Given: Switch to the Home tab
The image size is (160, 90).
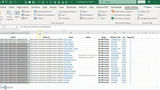Looking at the screenshot, I should [x=3, y=7].
